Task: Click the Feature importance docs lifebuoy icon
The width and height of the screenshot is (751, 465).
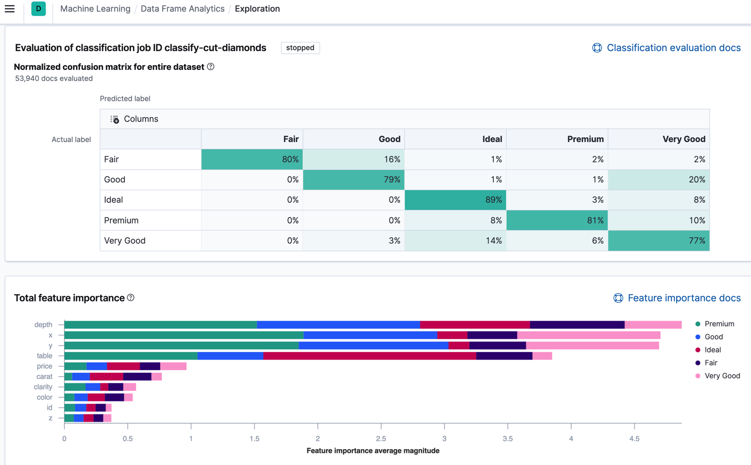Action: tap(618, 298)
